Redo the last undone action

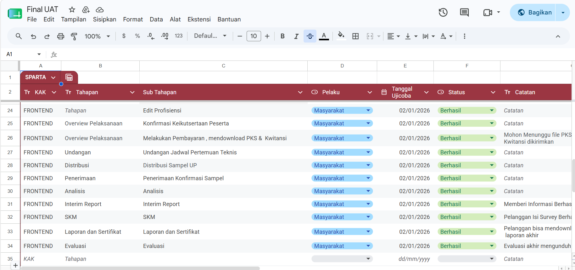point(47,36)
